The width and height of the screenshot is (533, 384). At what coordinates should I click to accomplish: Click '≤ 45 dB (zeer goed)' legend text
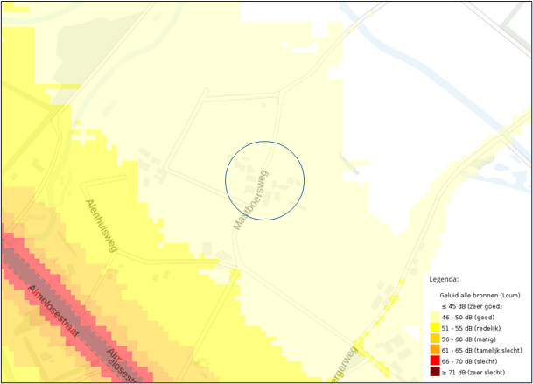pyautogui.click(x=472, y=306)
